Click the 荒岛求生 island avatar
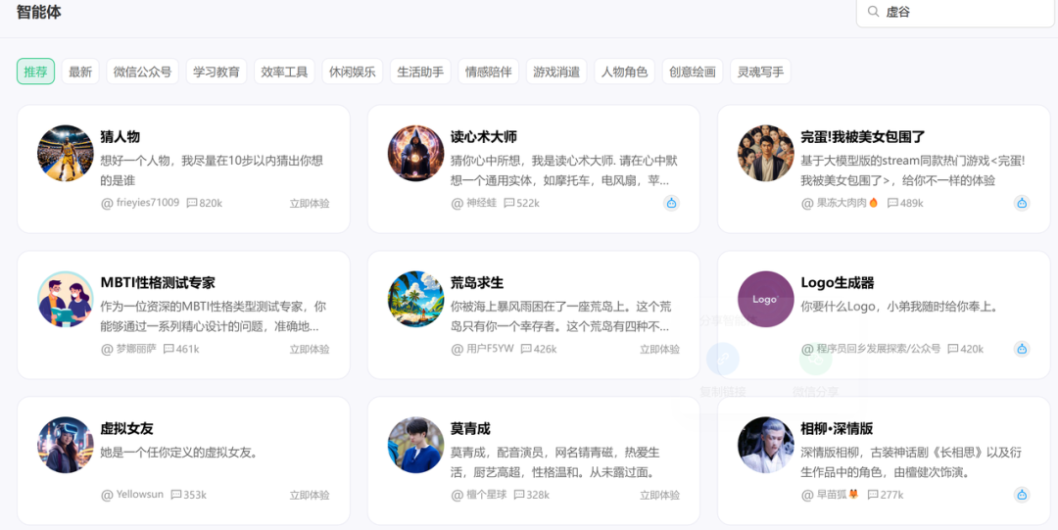The height and width of the screenshot is (530, 1058). tap(415, 299)
